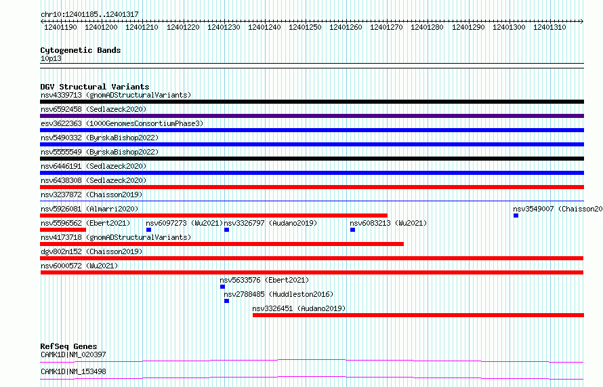This screenshot has height=387, width=603.
Task: Click ruler position 12401190
Action: coord(60,27)
